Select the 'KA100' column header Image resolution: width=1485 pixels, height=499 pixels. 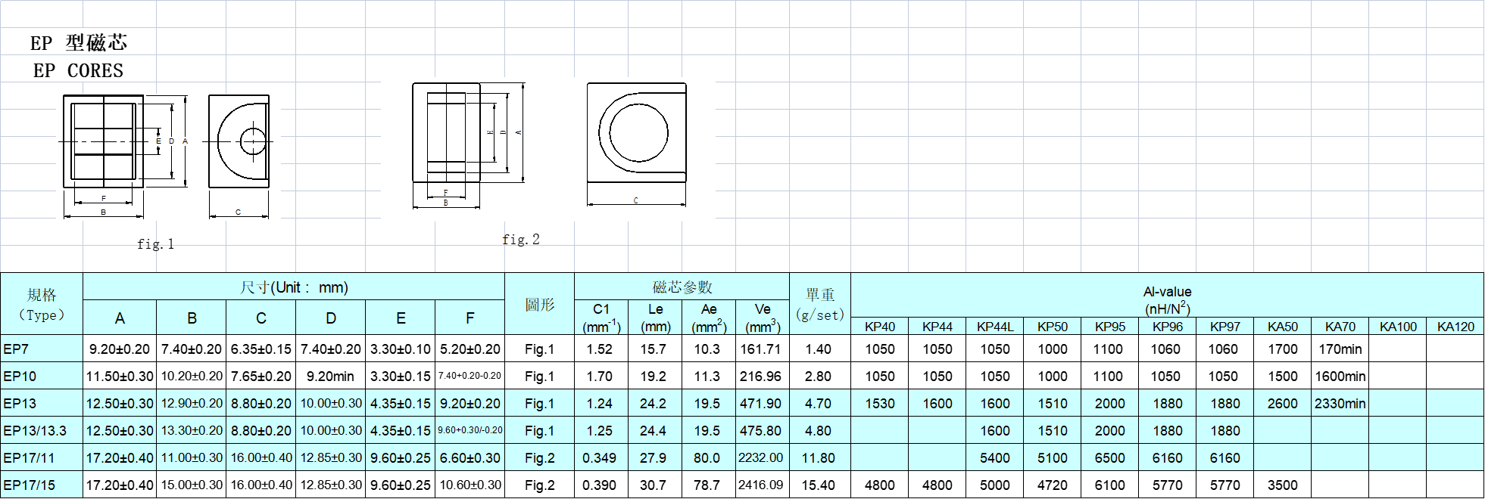tap(1398, 327)
